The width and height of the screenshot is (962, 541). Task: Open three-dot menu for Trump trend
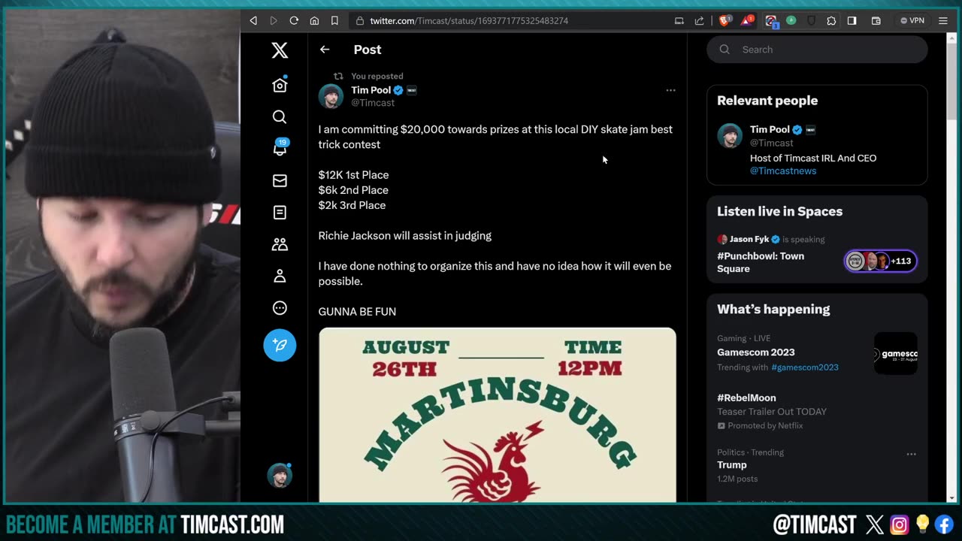pyautogui.click(x=911, y=454)
